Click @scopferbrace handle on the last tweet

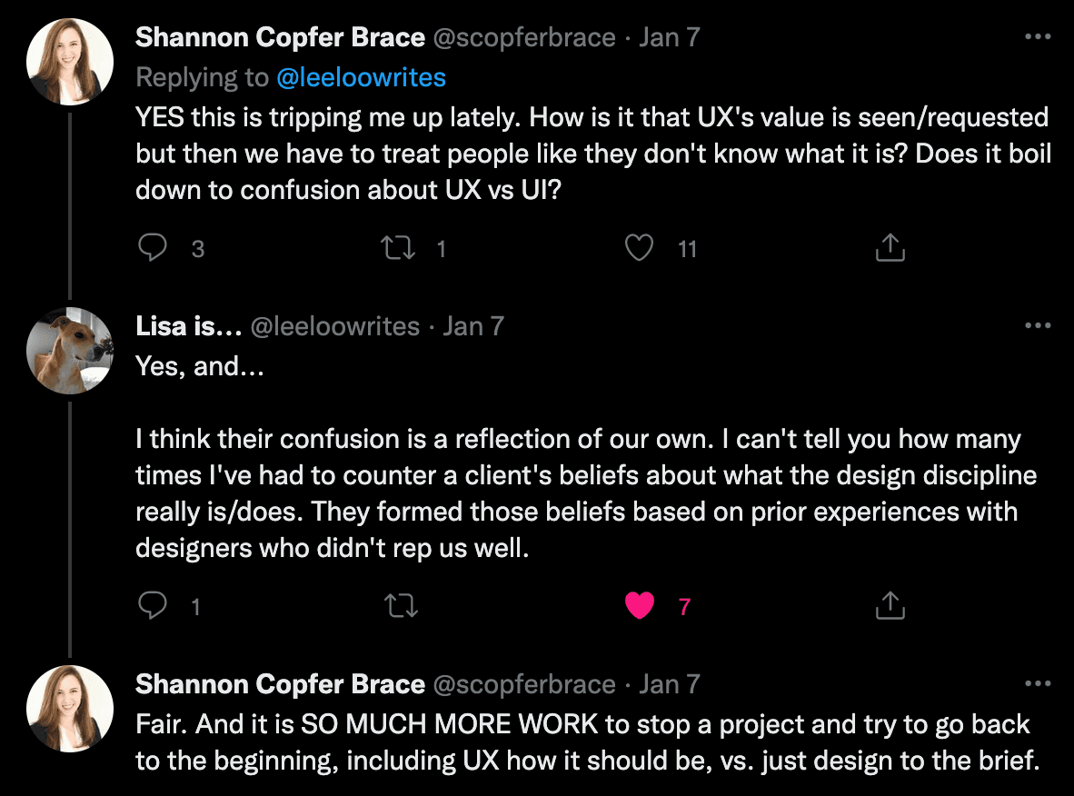click(x=524, y=684)
